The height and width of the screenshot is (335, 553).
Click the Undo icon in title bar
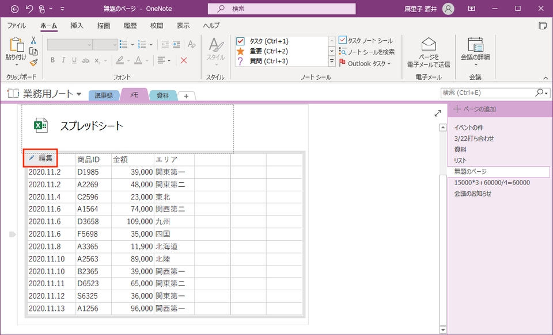pos(29,9)
